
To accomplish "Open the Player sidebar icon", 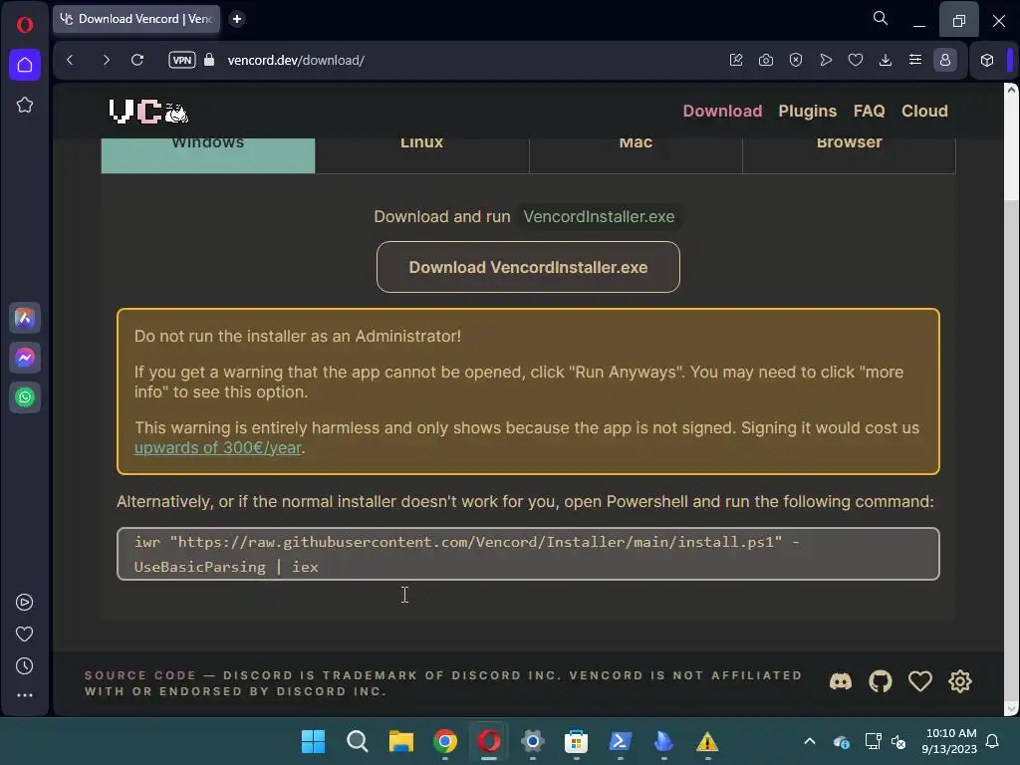I will point(25,603).
